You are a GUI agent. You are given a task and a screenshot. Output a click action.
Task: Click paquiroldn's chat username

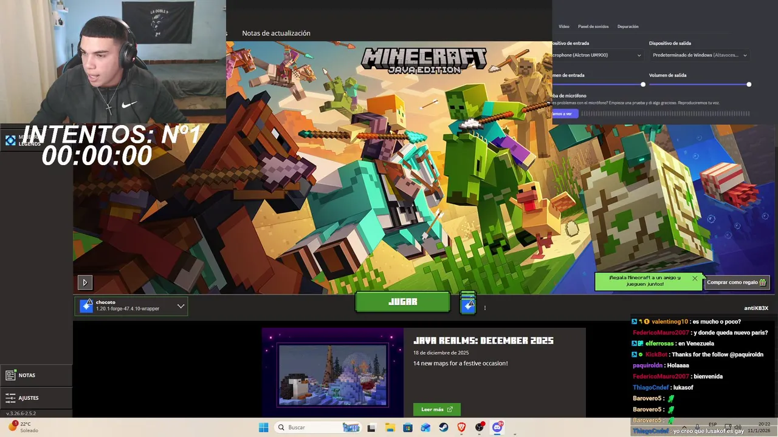coord(647,365)
